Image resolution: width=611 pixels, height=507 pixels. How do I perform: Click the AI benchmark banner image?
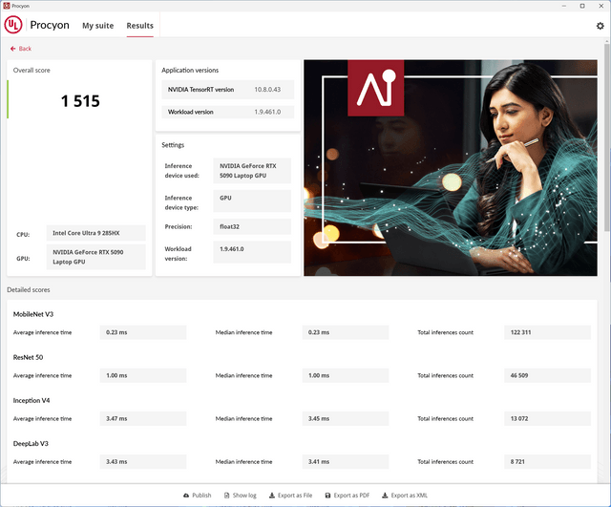(x=451, y=168)
